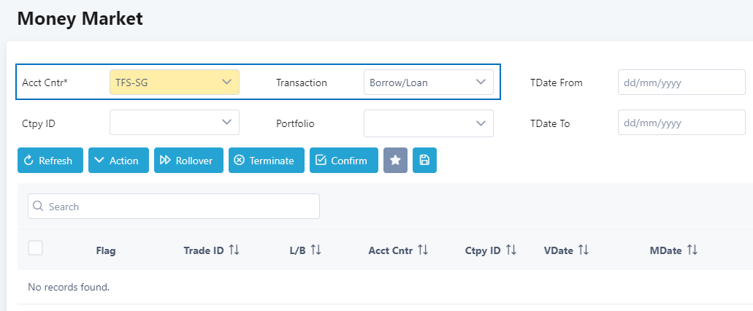
Task: Click the save disk icon button
Action: tap(424, 161)
